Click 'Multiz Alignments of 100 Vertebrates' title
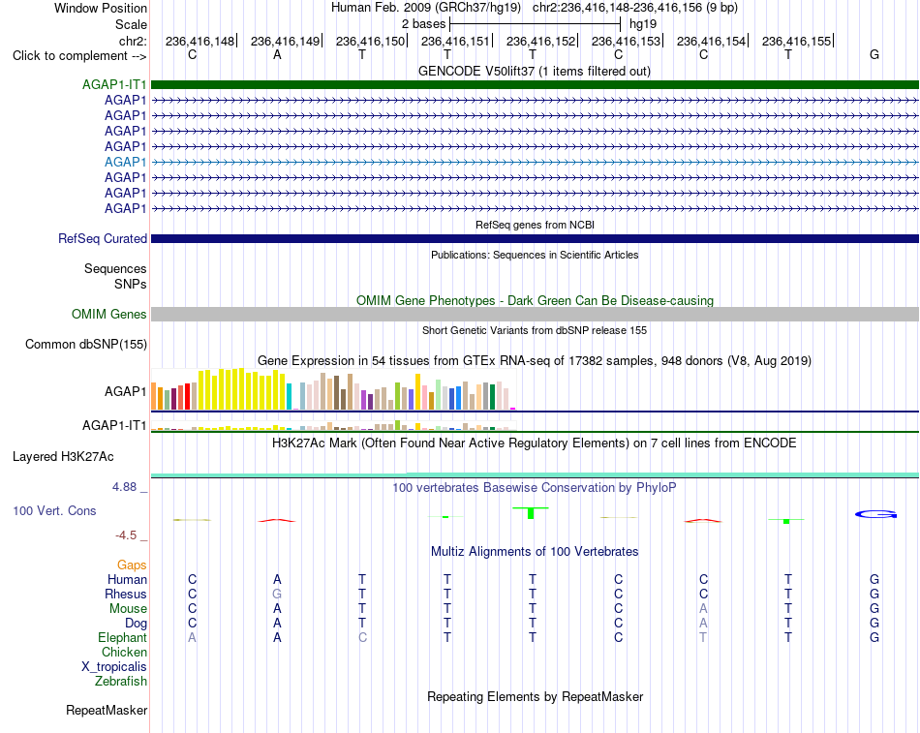The image size is (920, 733). click(535, 552)
